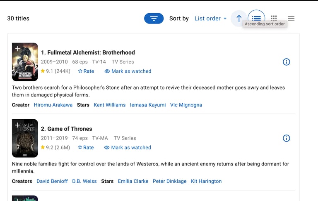Viewport: 318px width, 201px height.
Task: Open info for Game of Thrones
Action: point(286,138)
